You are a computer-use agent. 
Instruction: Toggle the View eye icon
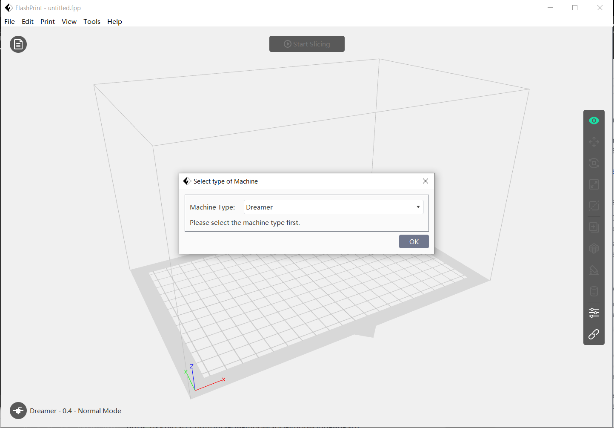pos(594,121)
